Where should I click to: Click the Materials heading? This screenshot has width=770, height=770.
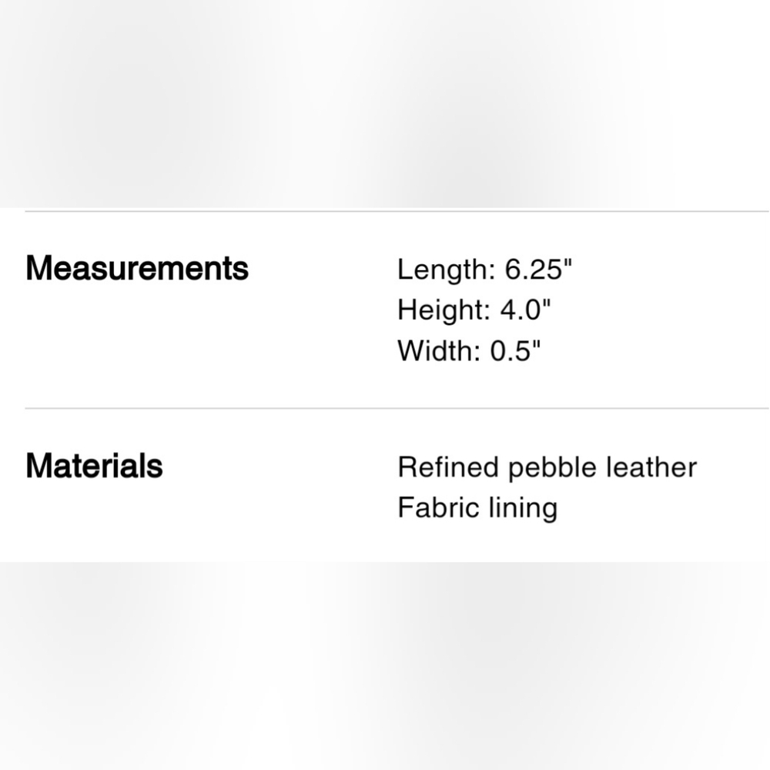94,467
